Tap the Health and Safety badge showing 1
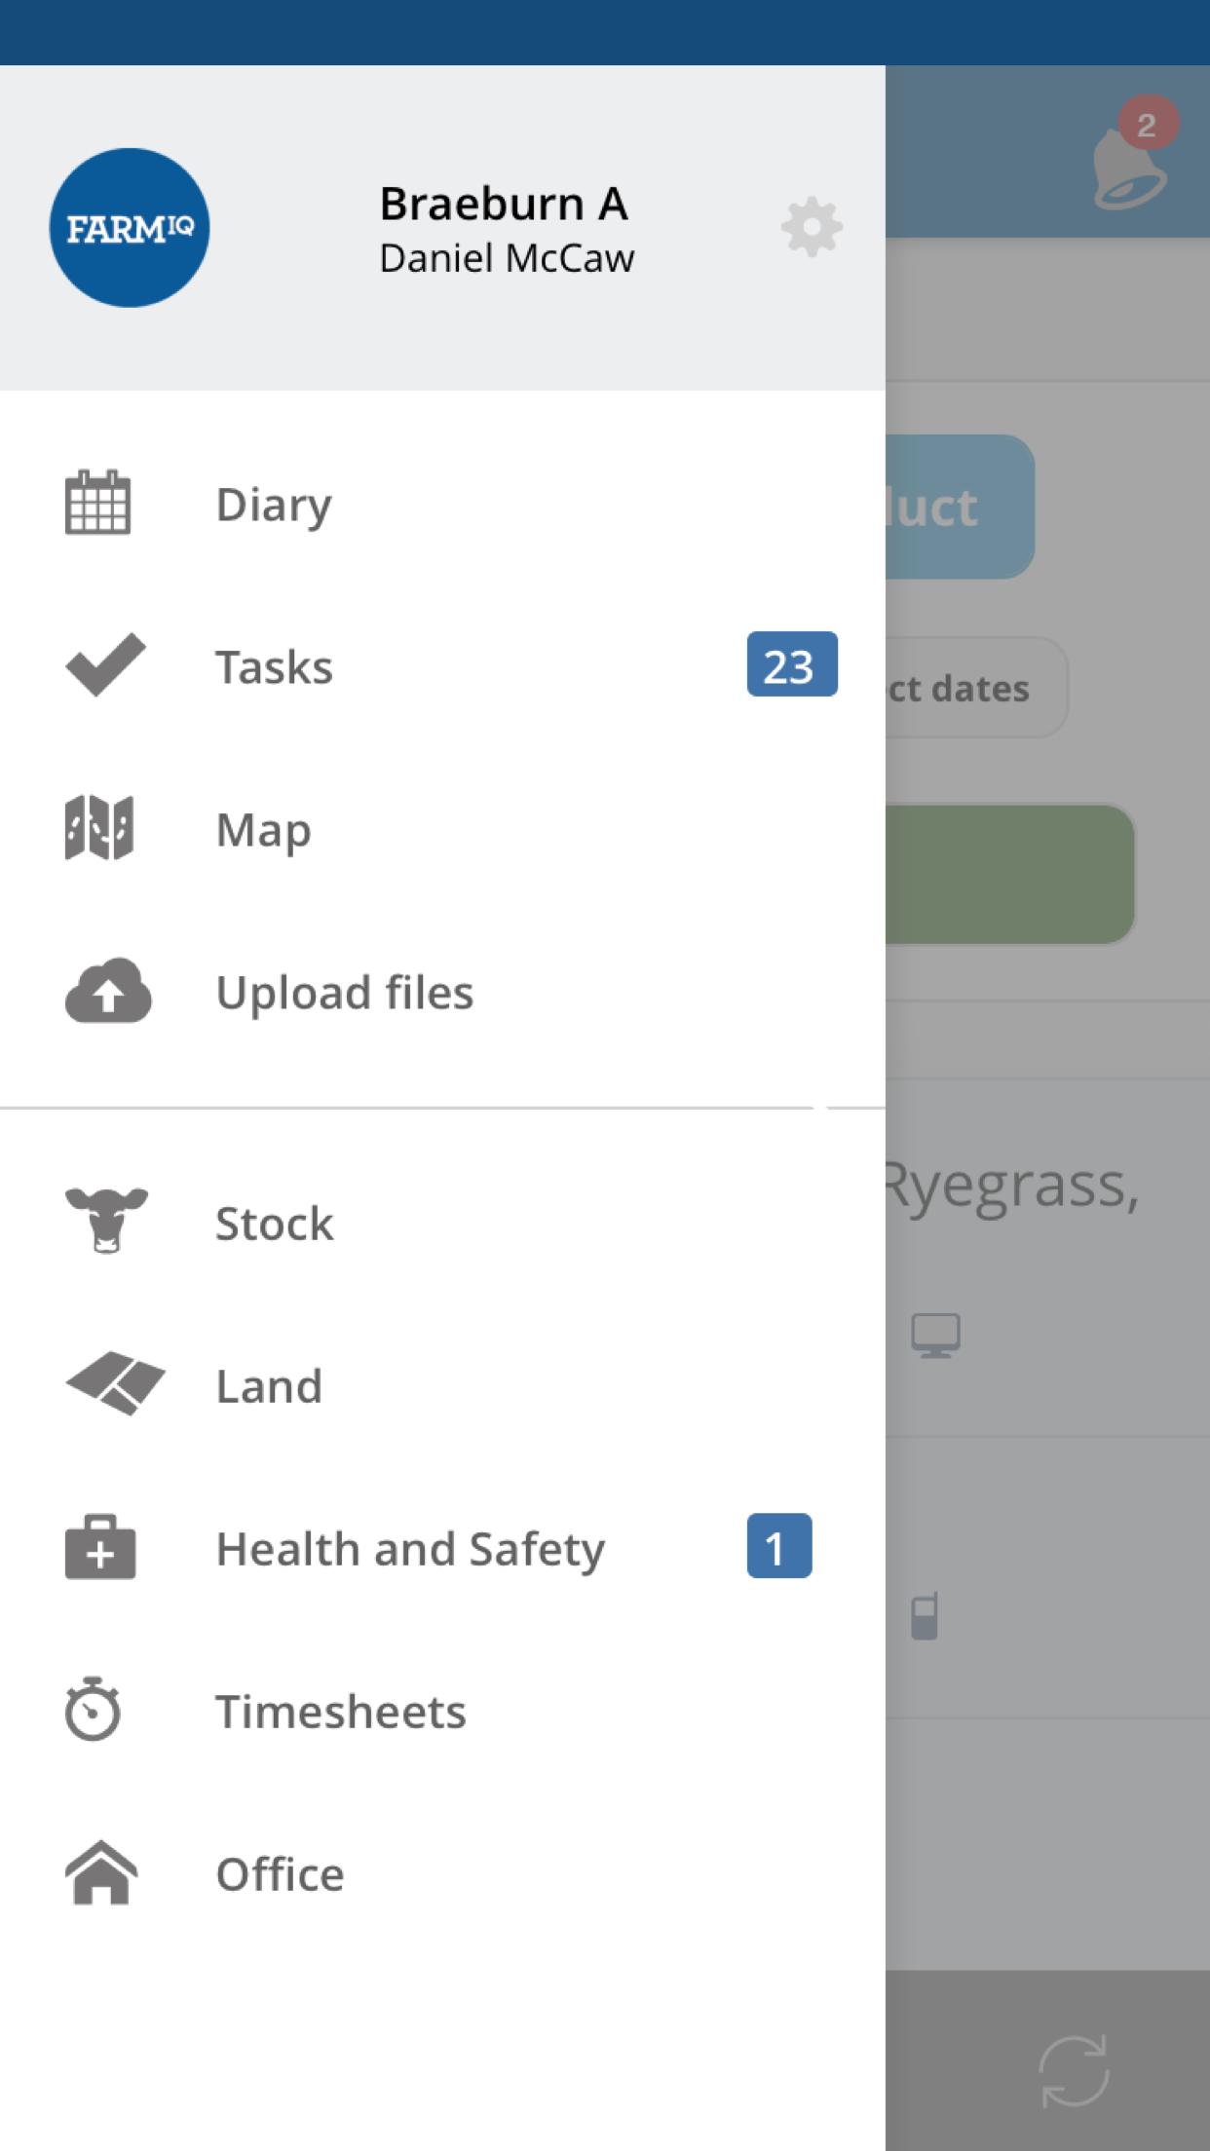Viewport: 1210px width, 2151px height. (778, 1546)
